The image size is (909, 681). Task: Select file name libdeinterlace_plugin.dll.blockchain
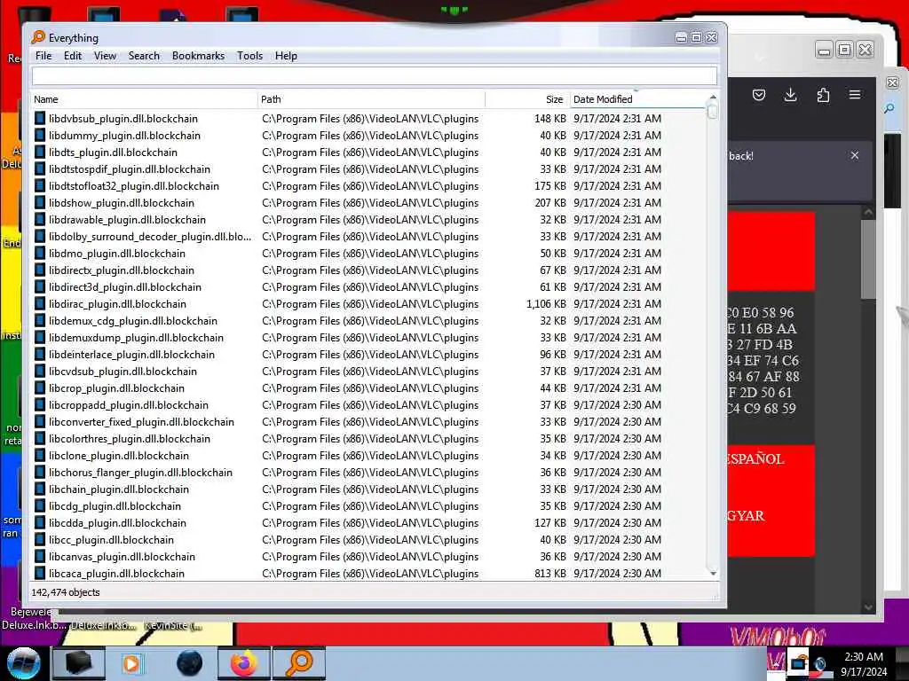pos(131,355)
